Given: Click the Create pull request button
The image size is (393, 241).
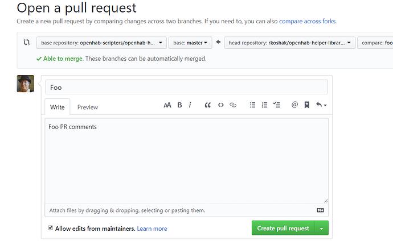Looking at the screenshot, I should [x=283, y=228].
